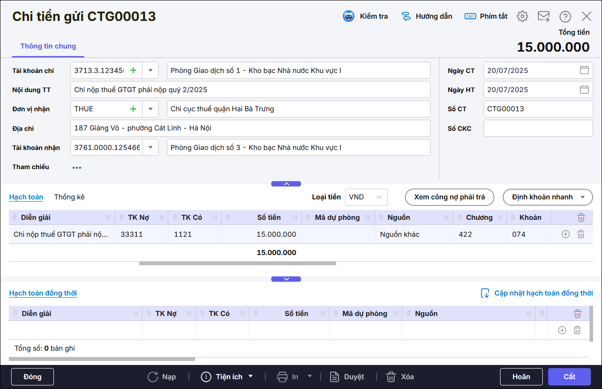
Task: Click Xem công nợ phải trả button
Action: [x=449, y=197]
